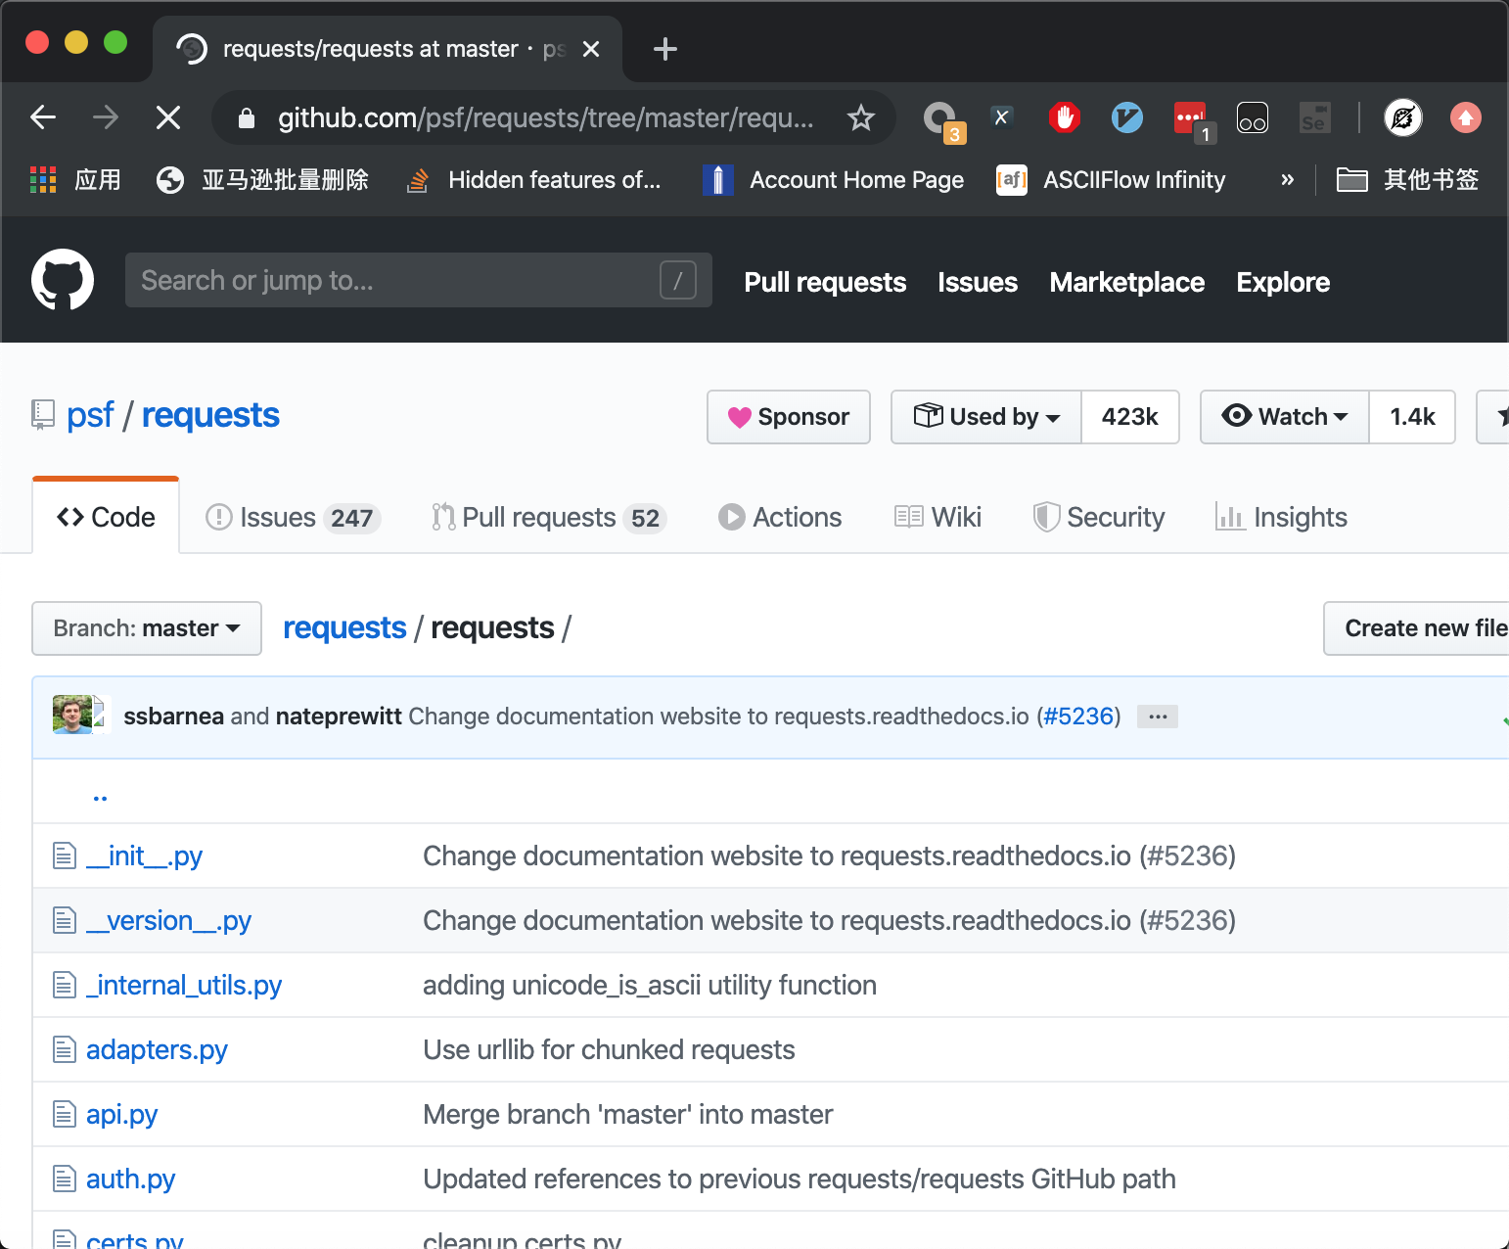Open the 其他书签 bookmarks folder
This screenshot has height=1249, width=1509.
(1407, 180)
